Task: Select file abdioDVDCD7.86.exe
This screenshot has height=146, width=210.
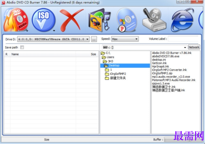Action: [166, 56]
